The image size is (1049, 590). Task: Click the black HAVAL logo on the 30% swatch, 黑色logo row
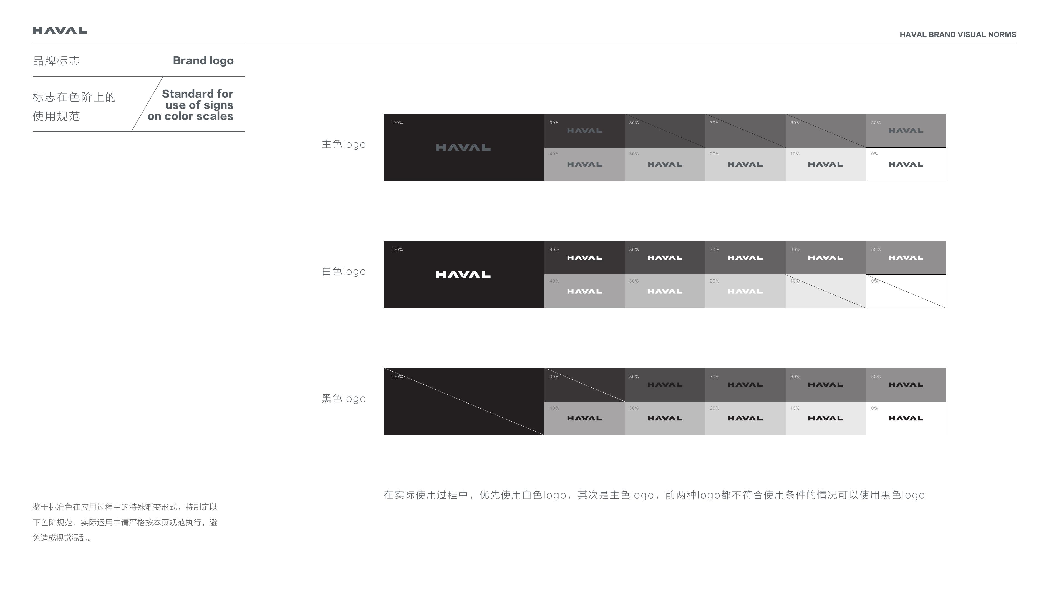(665, 418)
